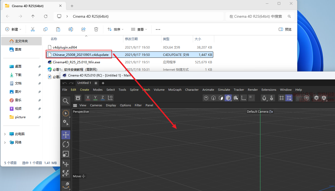
Task: Expand the 此电脑 tree node
Action: pyautogui.click(x=5, y=134)
